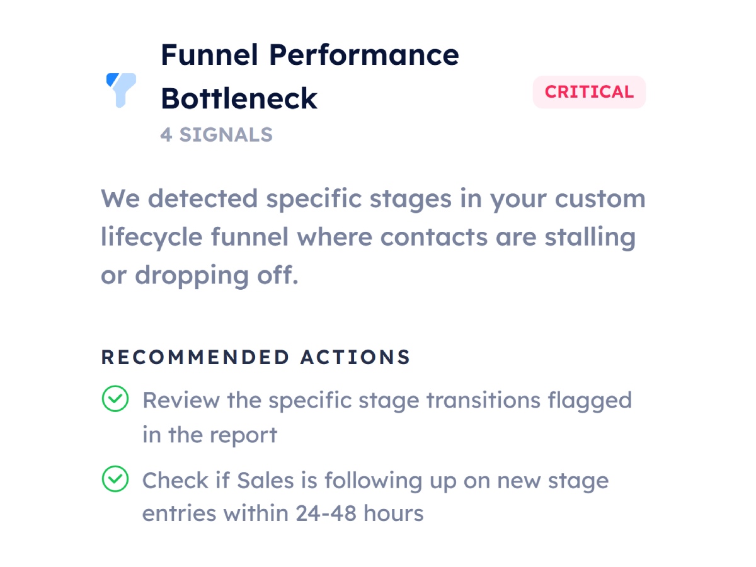Click the description starting with We detected
The height and width of the screenshot is (567, 756).
(x=373, y=237)
